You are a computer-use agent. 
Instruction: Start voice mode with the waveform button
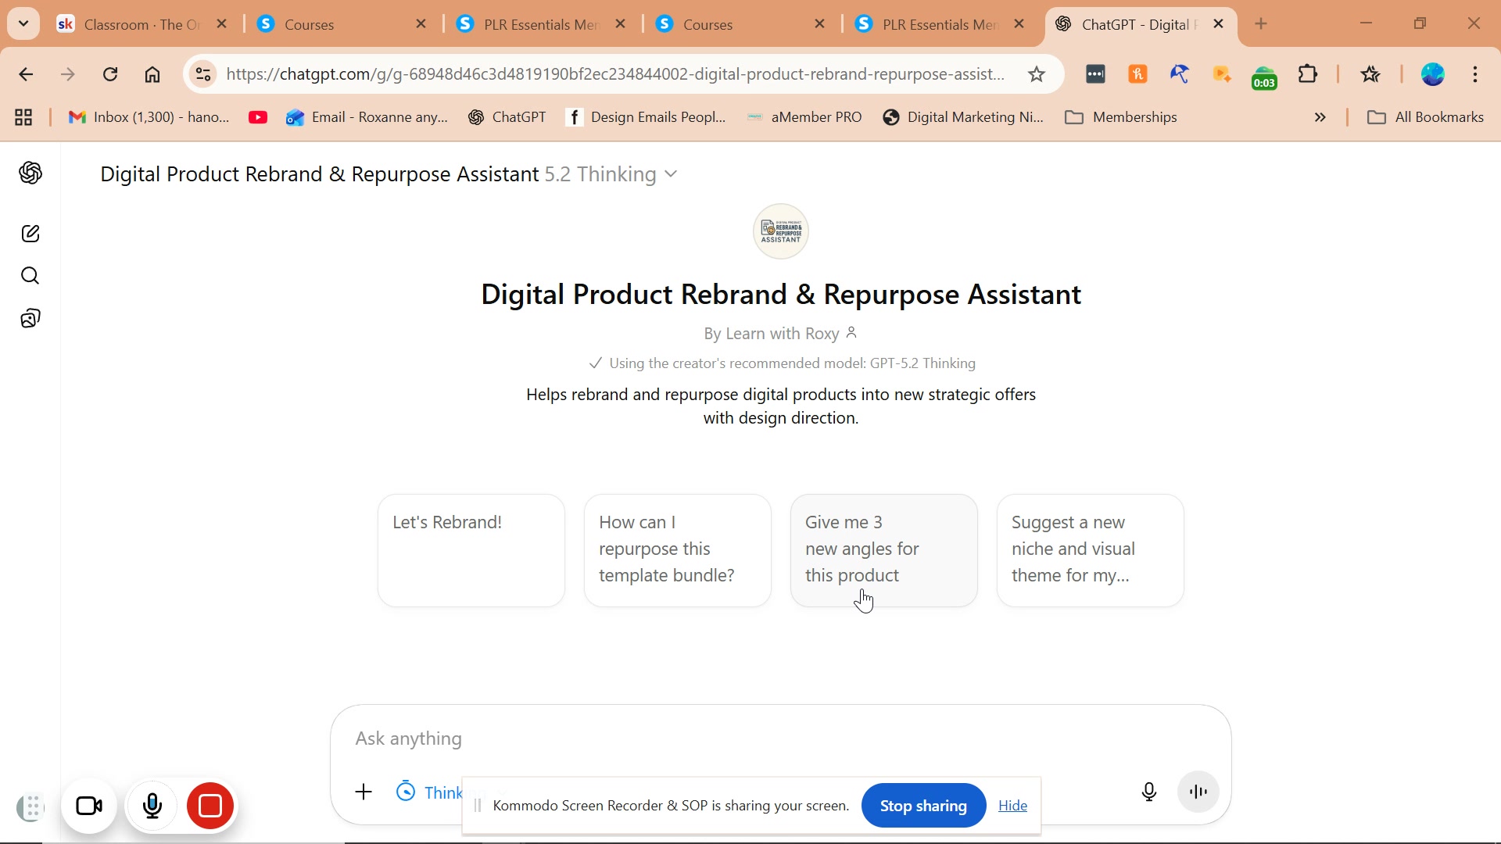tap(1198, 792)
